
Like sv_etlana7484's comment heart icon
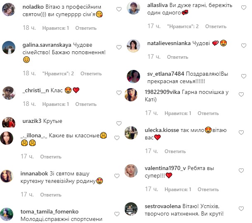(244, 76)
